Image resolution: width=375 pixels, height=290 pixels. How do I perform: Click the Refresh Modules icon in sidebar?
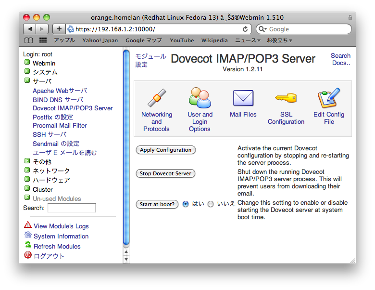point(28,246)
